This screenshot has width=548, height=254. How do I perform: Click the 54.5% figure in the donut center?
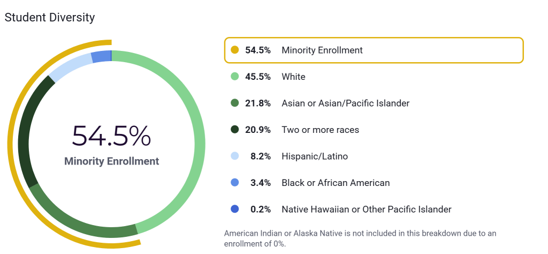pos(111,136)
